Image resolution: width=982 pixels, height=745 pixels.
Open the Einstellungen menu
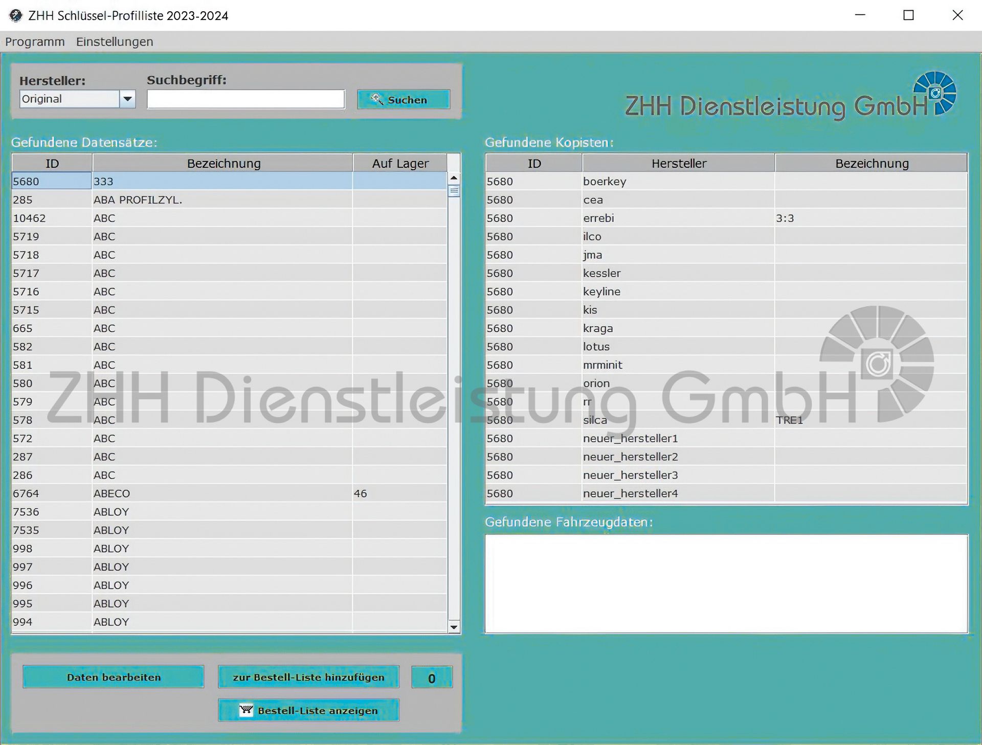pos(115,42)
